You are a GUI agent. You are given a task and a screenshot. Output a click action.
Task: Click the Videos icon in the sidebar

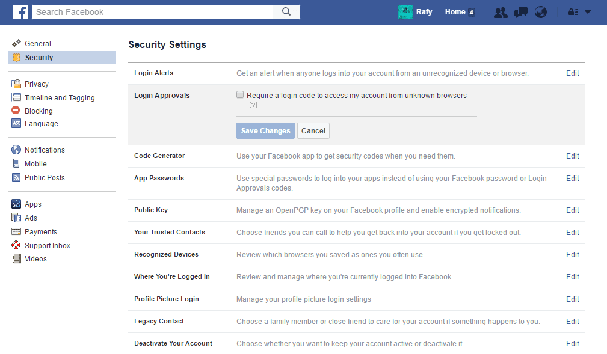tap(17, 258)
